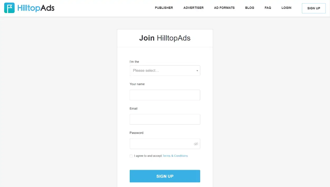Focus the Password input field

pyautogui.click(x=161, y=144)
